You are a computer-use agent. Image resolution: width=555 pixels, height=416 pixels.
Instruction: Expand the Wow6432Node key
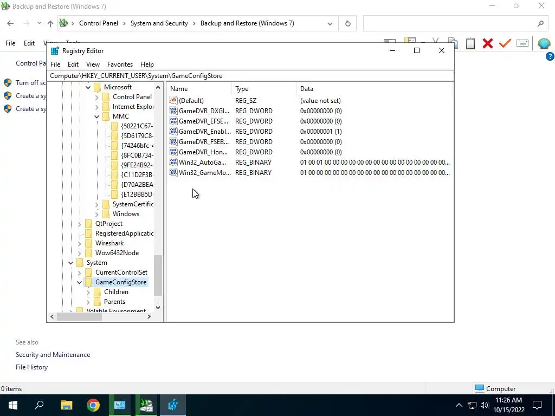click(79, 253)
